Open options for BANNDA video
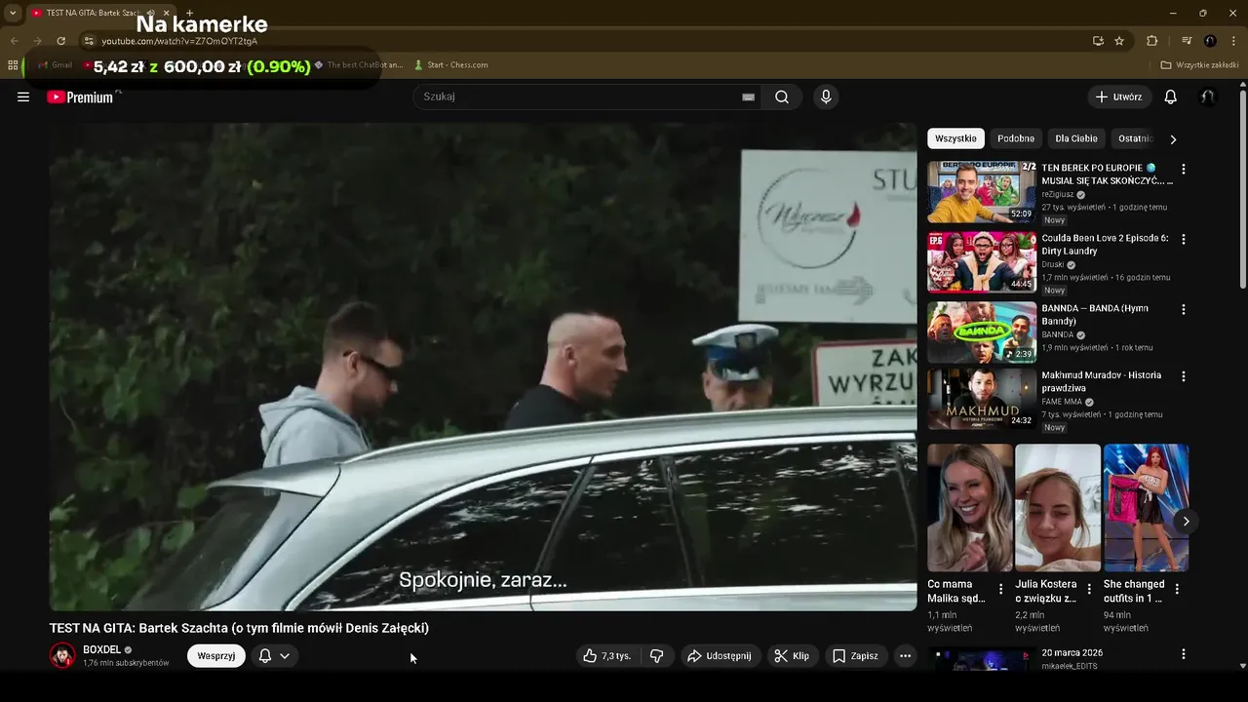The width and height of the screenshot is (1248, 702). click(1184, 310)
